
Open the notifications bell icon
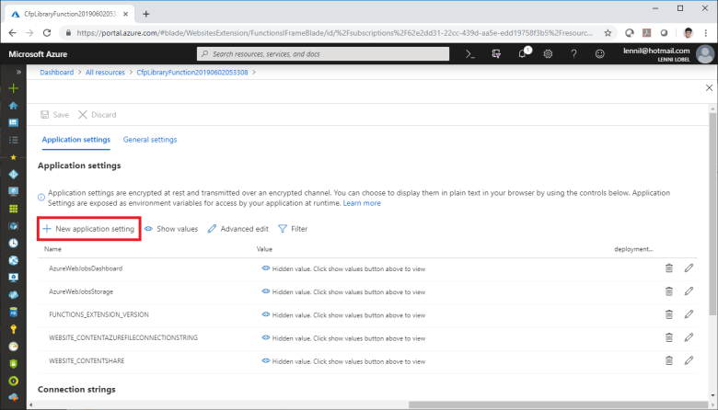click(x=523, y=54)
